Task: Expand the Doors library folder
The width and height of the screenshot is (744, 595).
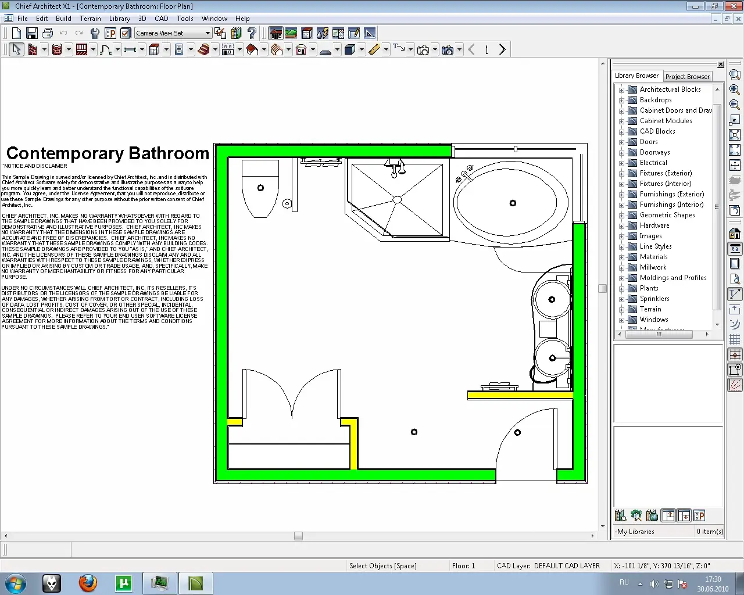Action: [x=621, y=142]
